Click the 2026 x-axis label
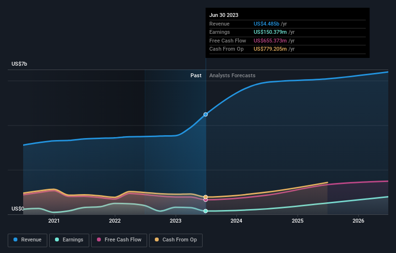This screenshot has height=253, width=396. [x=358, y=221]
